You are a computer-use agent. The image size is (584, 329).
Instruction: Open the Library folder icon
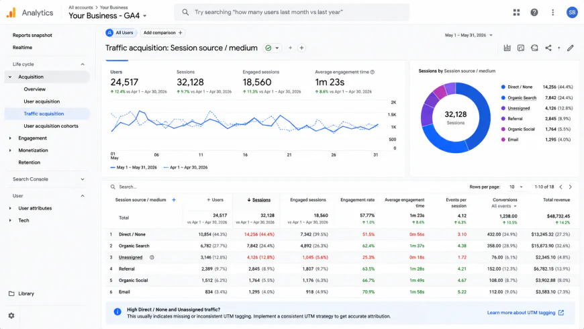click(x=11, y=293)
